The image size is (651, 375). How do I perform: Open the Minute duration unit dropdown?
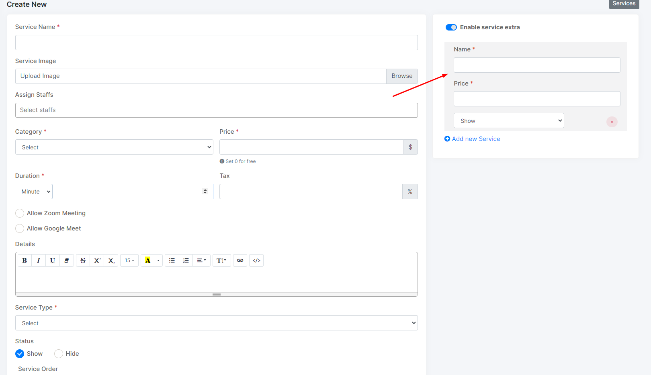[34, 192]
